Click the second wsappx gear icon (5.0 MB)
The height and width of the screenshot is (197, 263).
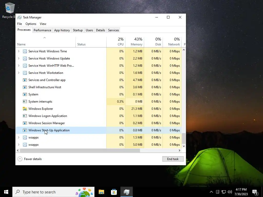(25, 145)
